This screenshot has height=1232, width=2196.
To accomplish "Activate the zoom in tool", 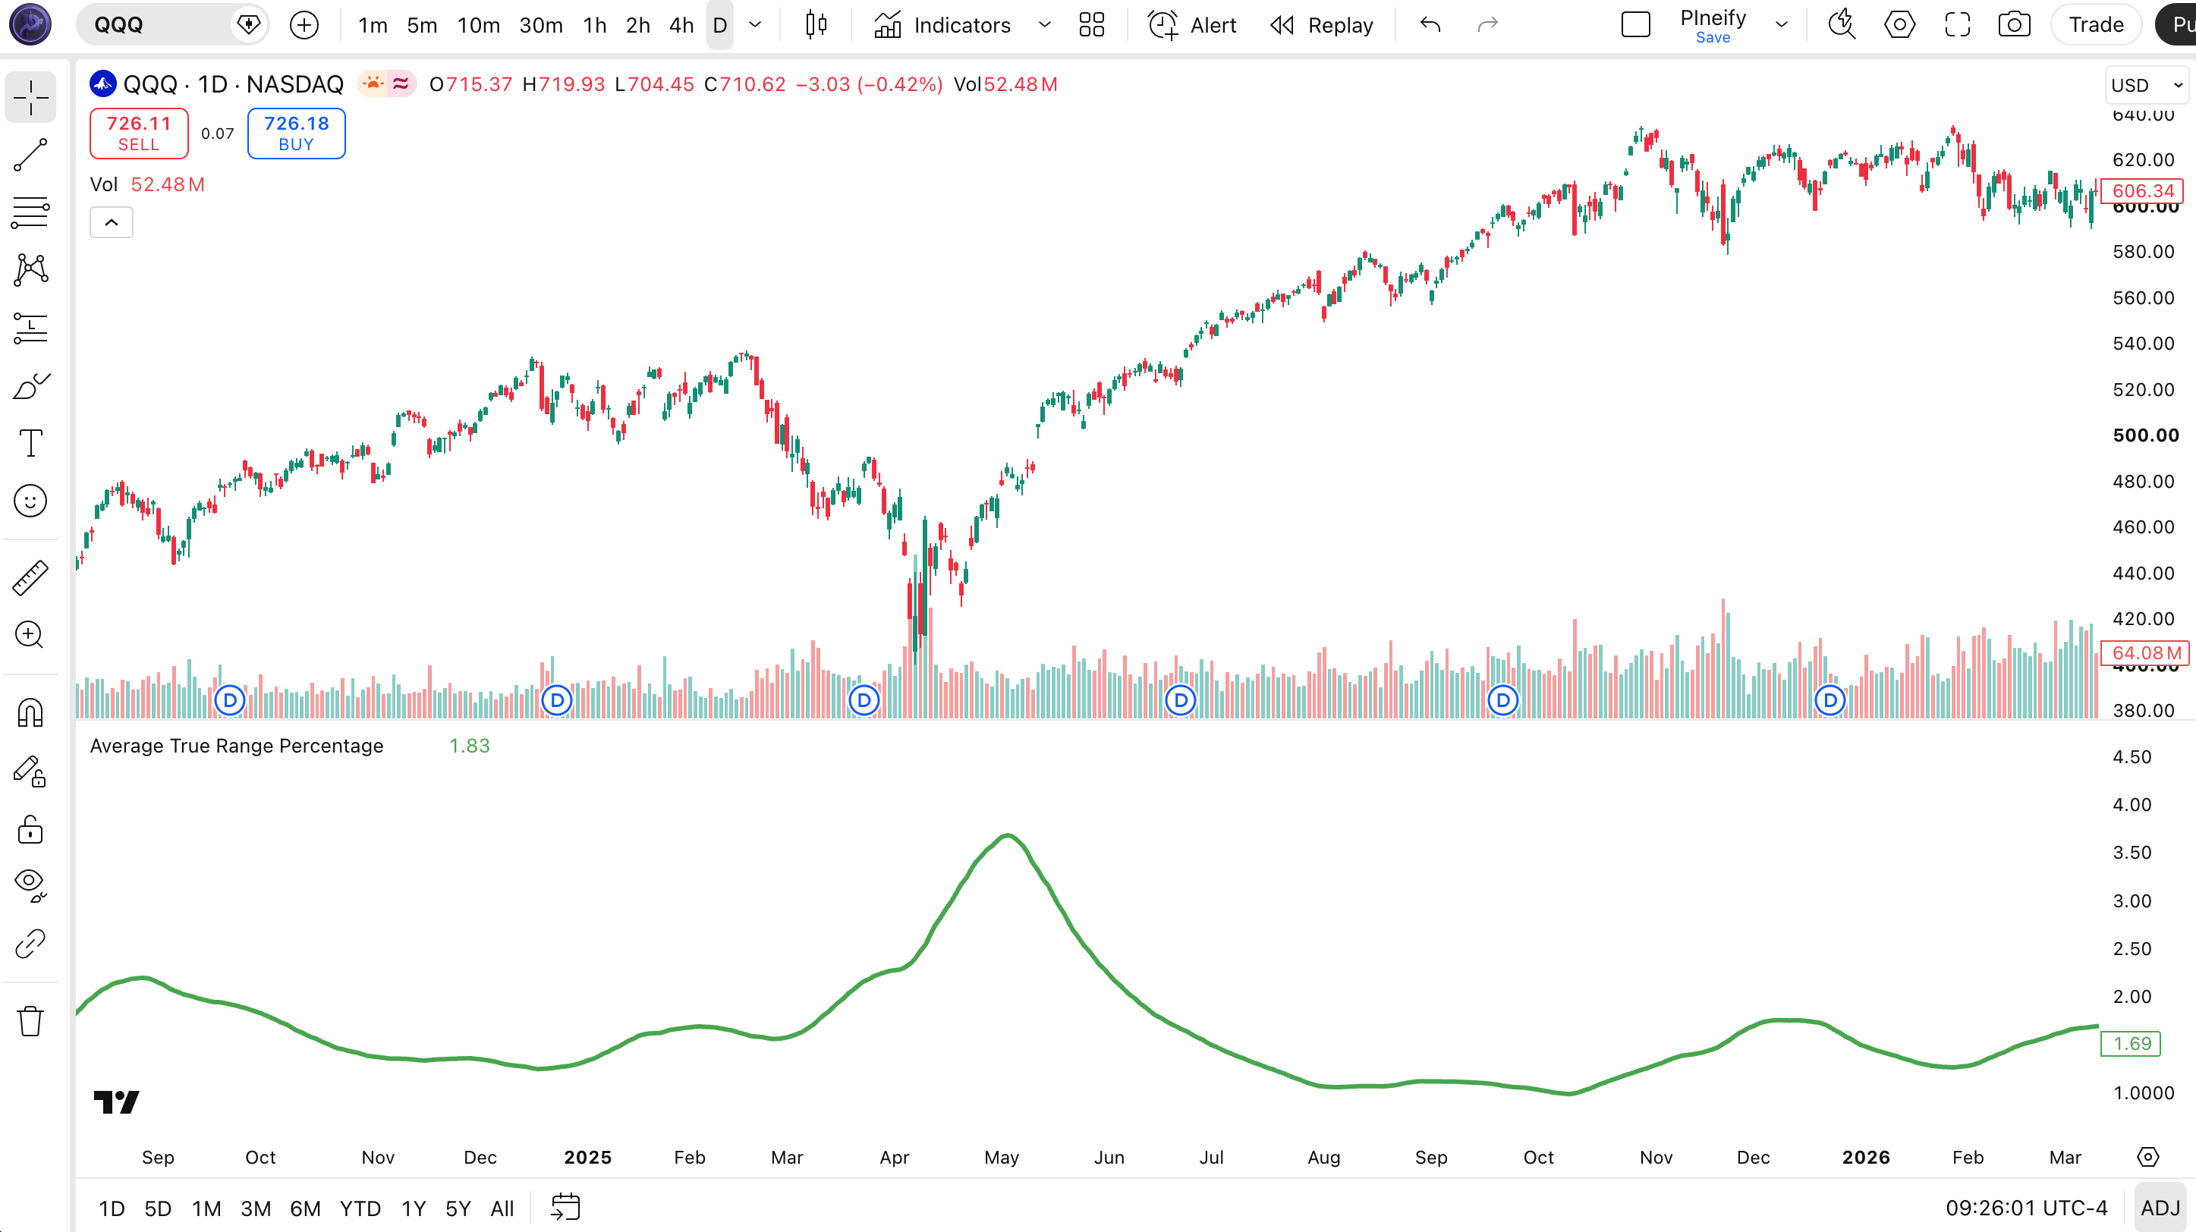I will [x=30, y=635].
